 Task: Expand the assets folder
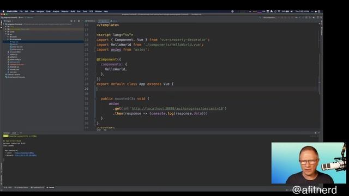pyautogui.click(x=8, y=36)
